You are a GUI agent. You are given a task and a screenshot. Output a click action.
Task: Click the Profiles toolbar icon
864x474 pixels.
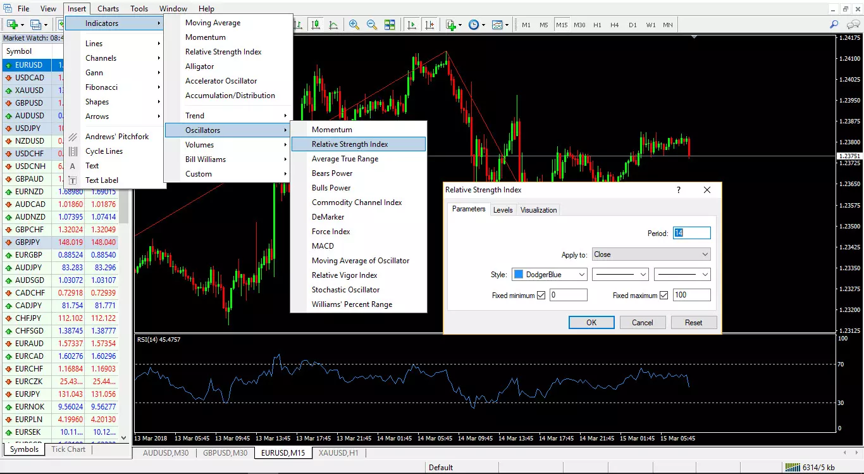[35, 25]
